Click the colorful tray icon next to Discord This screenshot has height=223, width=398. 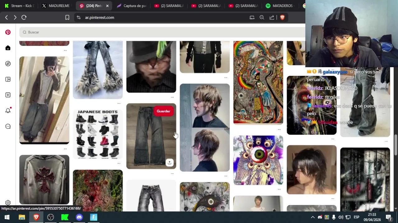(x=327, y=217)
